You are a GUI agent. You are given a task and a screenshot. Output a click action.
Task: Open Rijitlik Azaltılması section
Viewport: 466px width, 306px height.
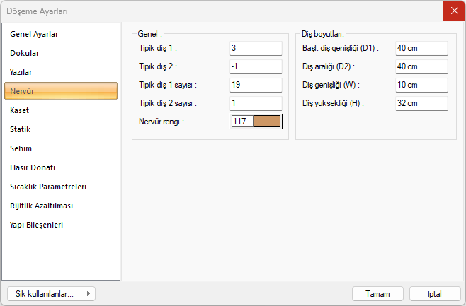click(42, 206)
